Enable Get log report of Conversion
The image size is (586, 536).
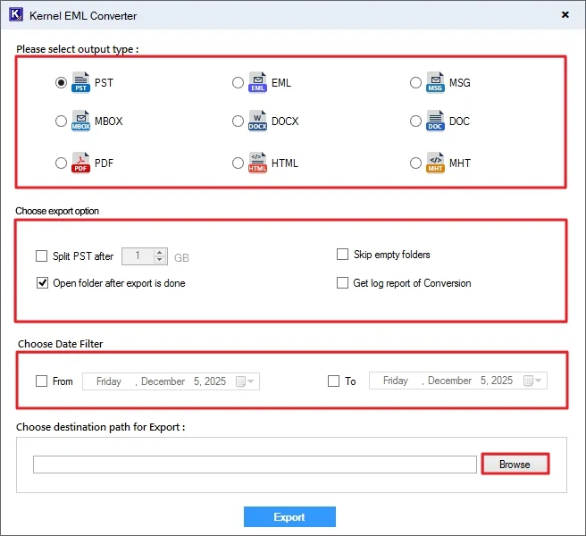tap(342, 283)
